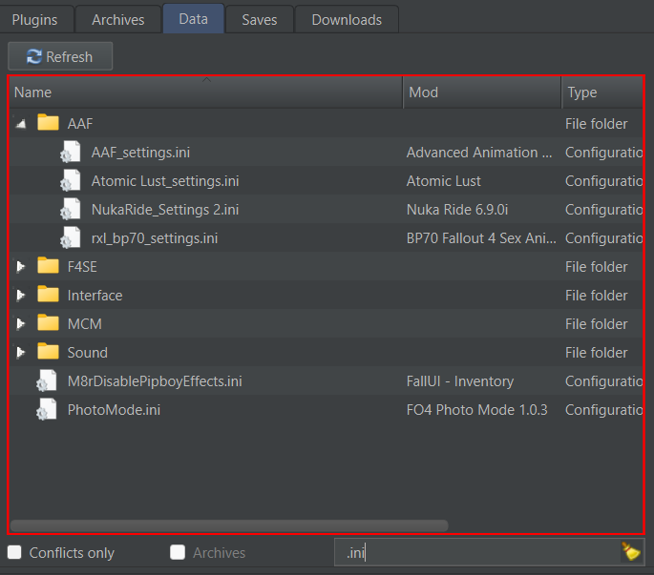Image resolution: width=654 pixels, height=575 pixels.
Task: Click the Interface folder icon
Action: point(48,295)
